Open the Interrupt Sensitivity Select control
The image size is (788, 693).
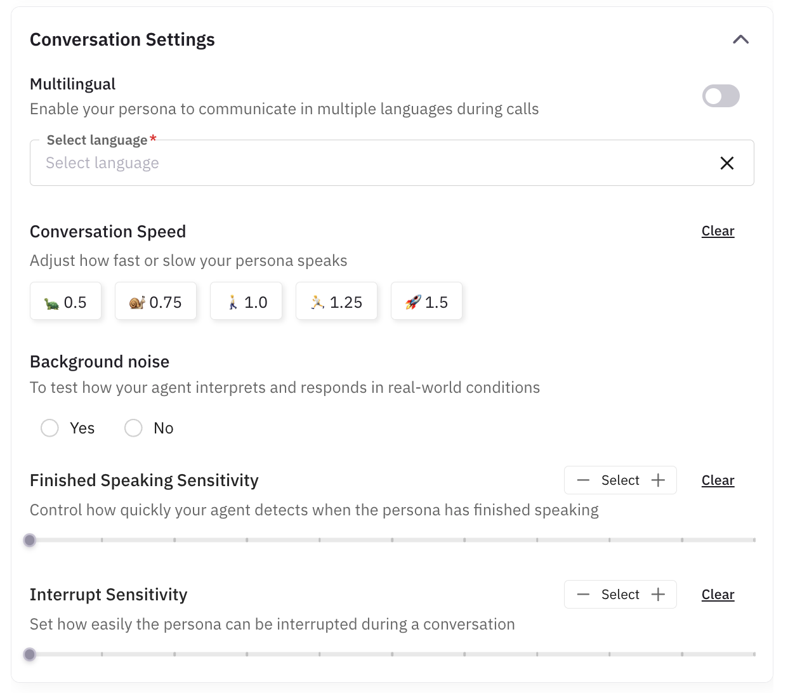click(620, 594)
